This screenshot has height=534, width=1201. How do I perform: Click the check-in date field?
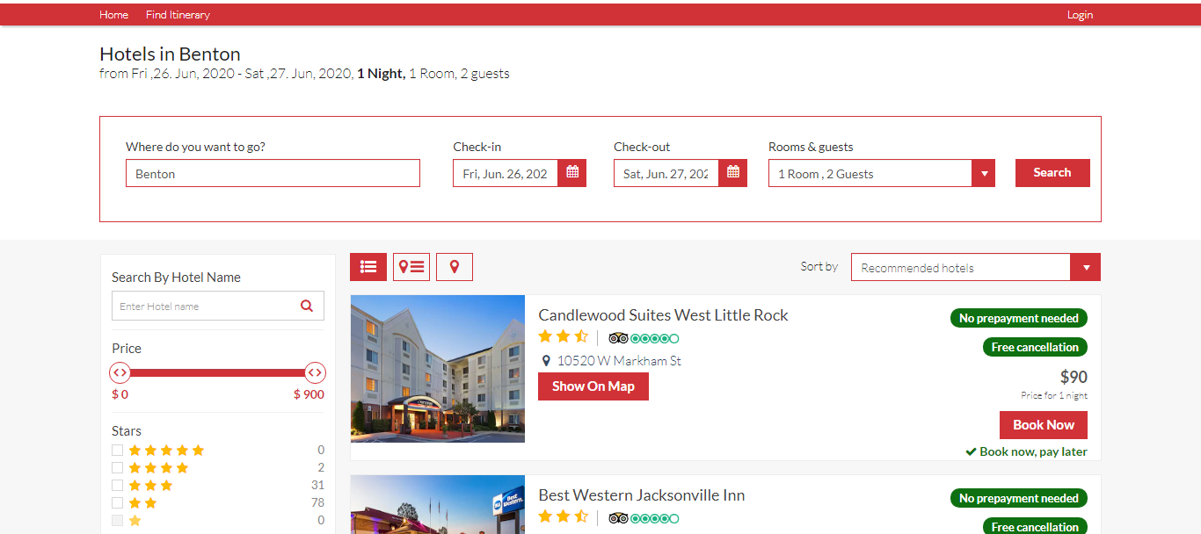(506, 173)
